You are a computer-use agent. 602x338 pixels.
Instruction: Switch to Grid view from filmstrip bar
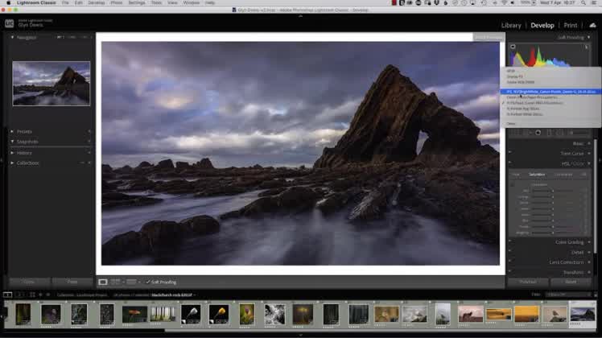click(x=32, y=295)
